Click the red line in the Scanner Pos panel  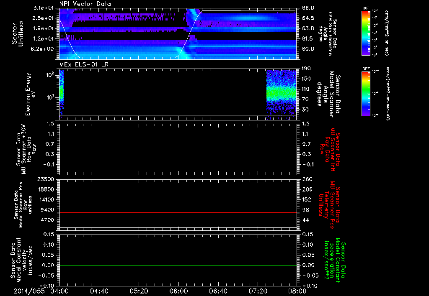(x=178, y=213)
